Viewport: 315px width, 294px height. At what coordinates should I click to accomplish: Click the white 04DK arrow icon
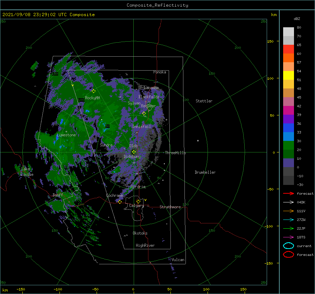click(288, 202)
